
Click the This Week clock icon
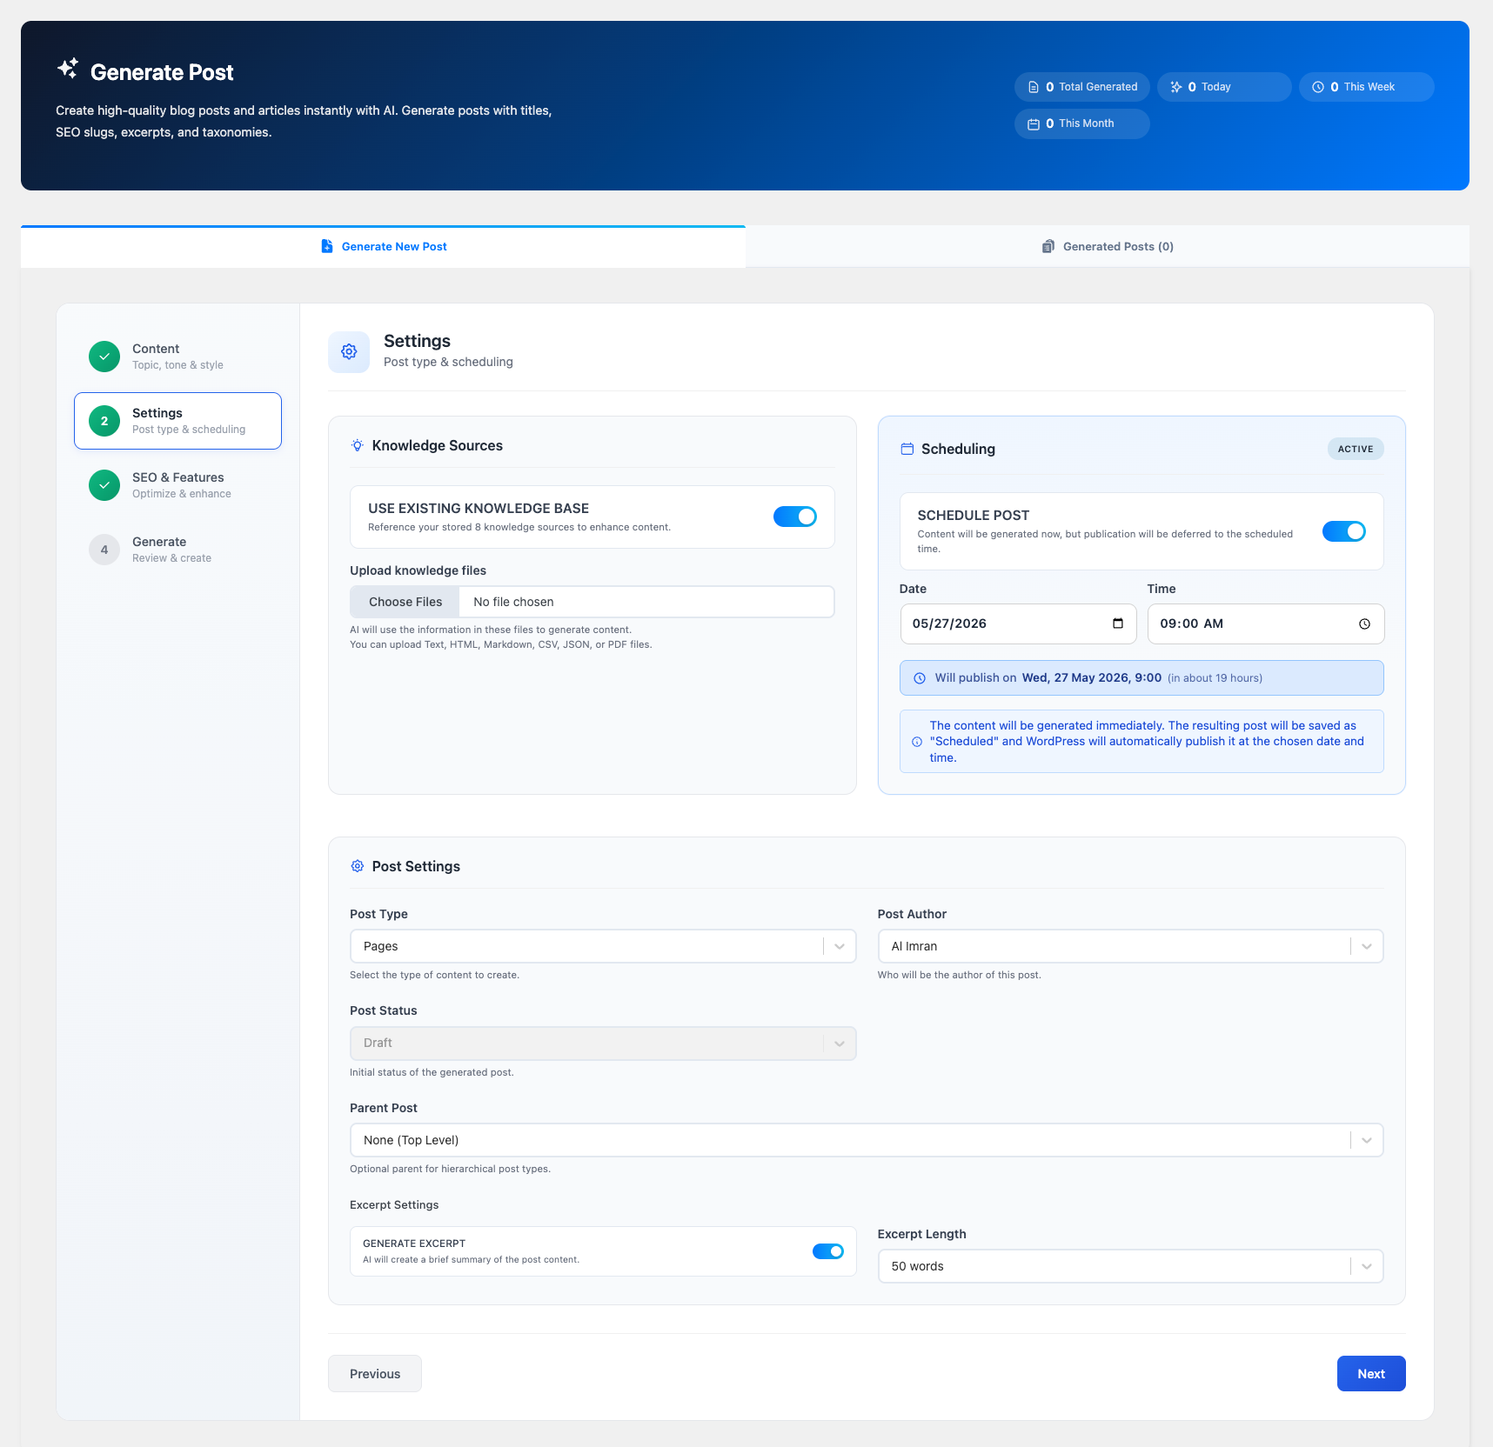(x=1318, y=87)
